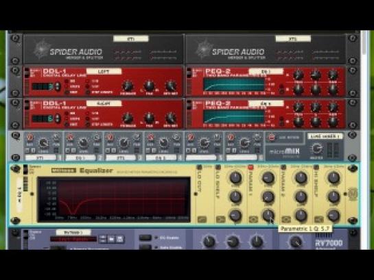Screen dimensions: 374x280
Task: Toggle the left mute/solo button on microMIX channel 4
Action: 148,151
